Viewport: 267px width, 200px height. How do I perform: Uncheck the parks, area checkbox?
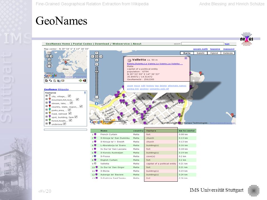(69, 110)
